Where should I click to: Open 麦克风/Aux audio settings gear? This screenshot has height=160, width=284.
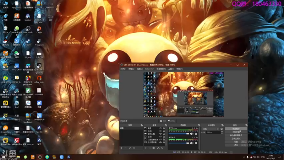(x=196, y=134)
